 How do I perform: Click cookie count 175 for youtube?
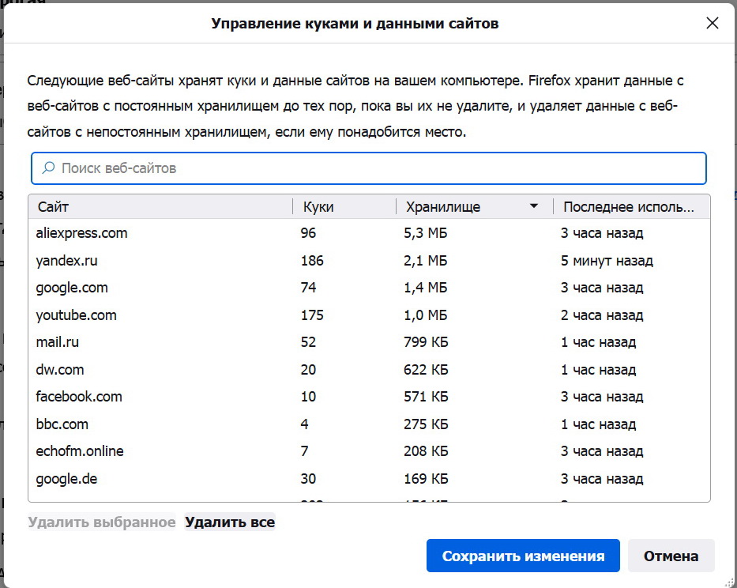click(312, 315)
